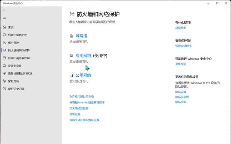The height and width of the screenshot is (144, 231).
Task: Open 隐私仪表板 link
Action: (182, 97)
